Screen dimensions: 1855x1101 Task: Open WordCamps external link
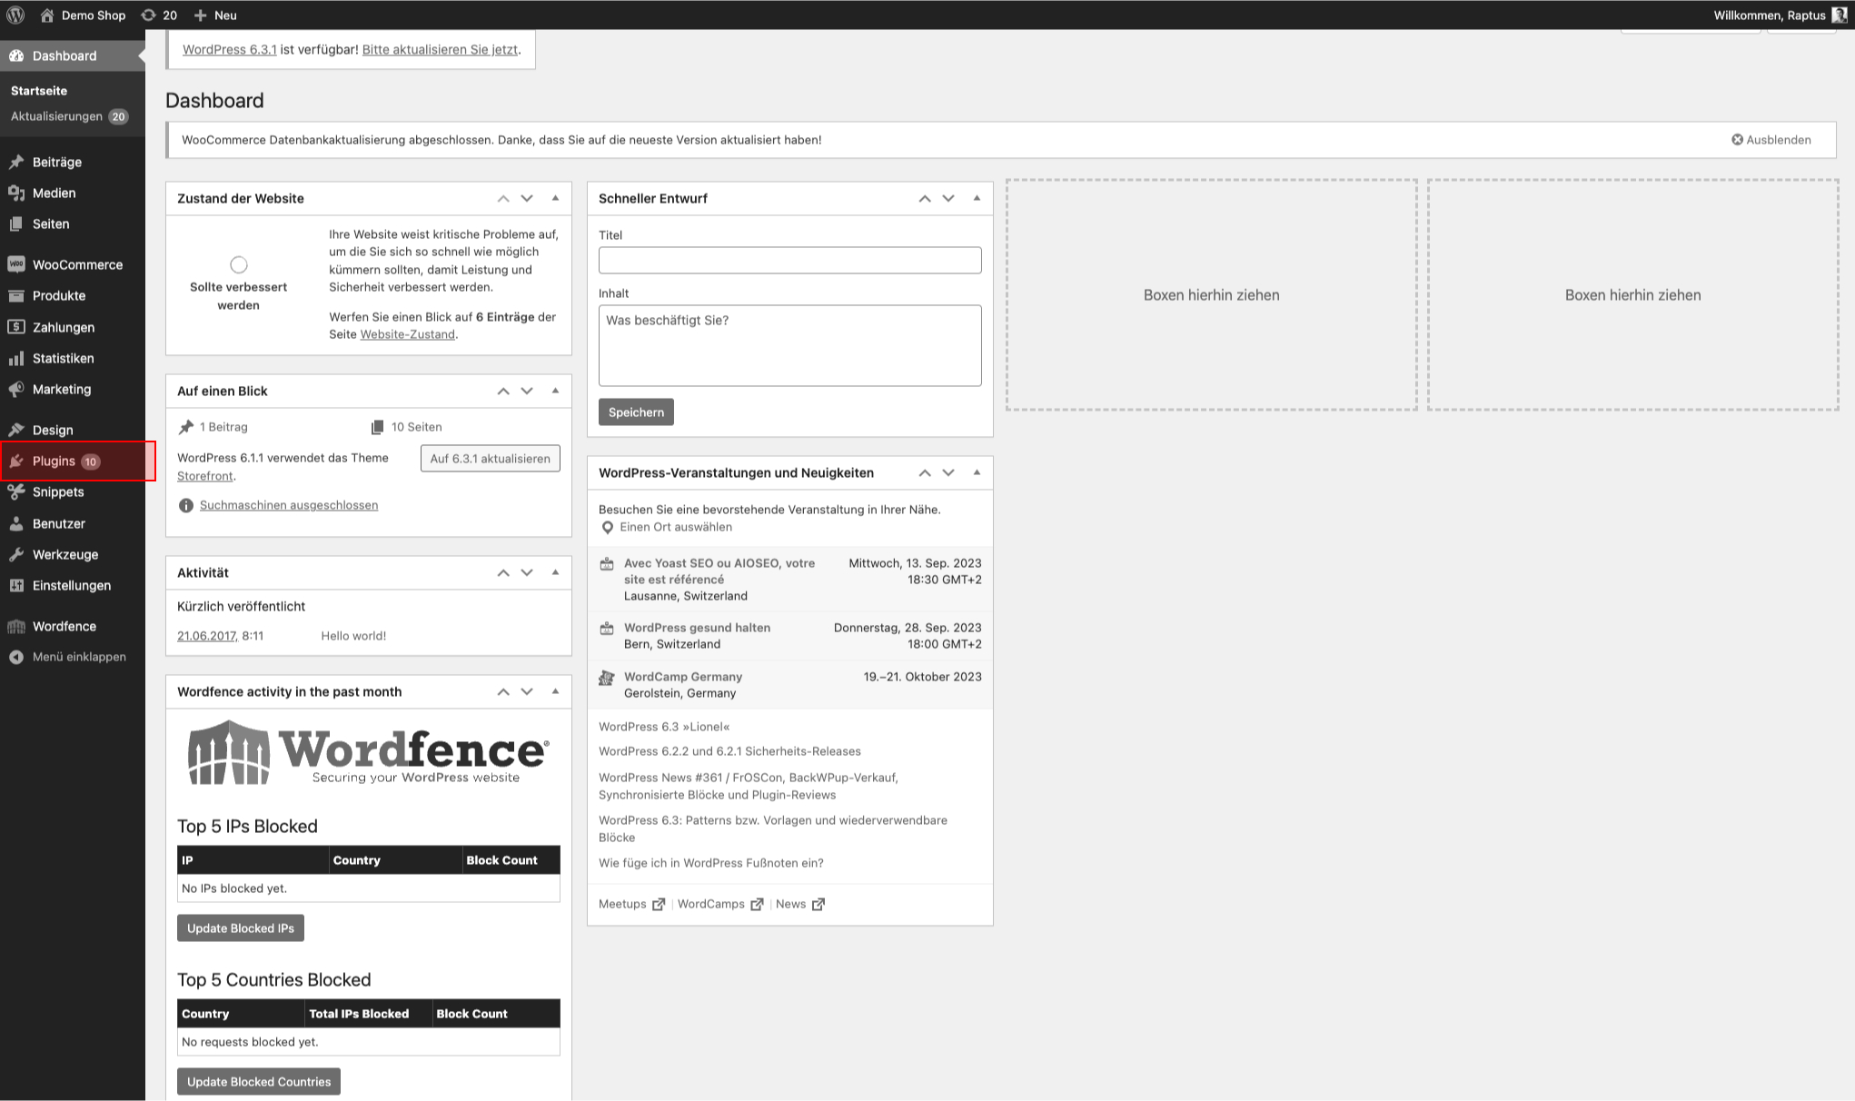click(720, 904)
